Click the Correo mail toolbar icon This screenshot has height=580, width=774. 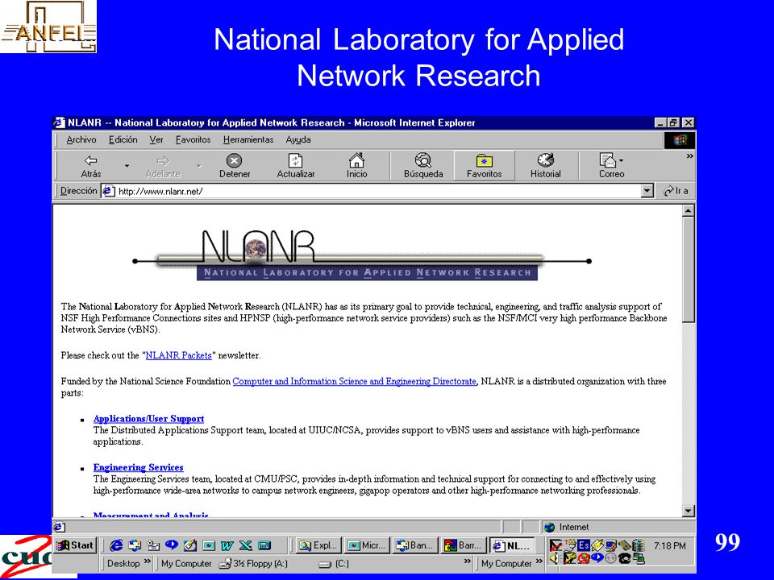tap(608, 160)
